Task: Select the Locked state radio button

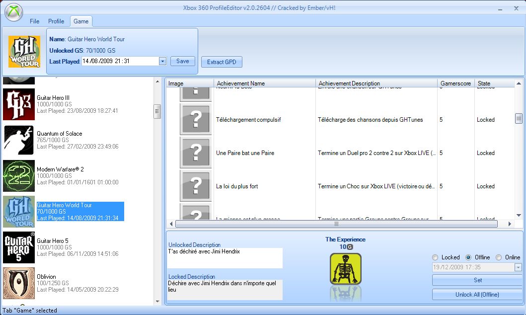Action: tap(435, 257)
